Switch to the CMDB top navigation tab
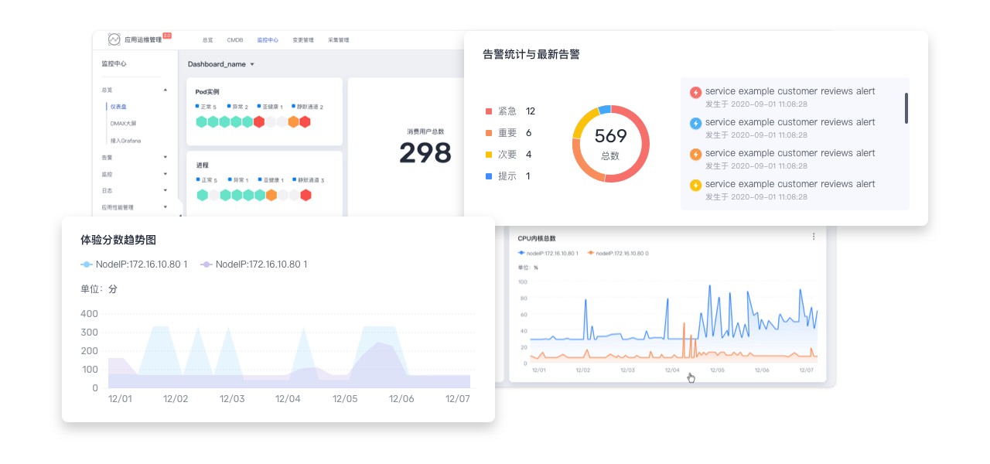Viewport: 990px width, 464px height. pyautogui.click(x=235, y=39)
